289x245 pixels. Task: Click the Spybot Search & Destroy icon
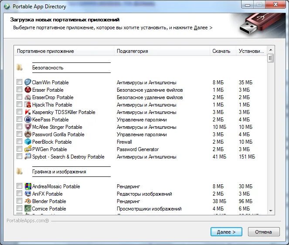click(28, 156)
